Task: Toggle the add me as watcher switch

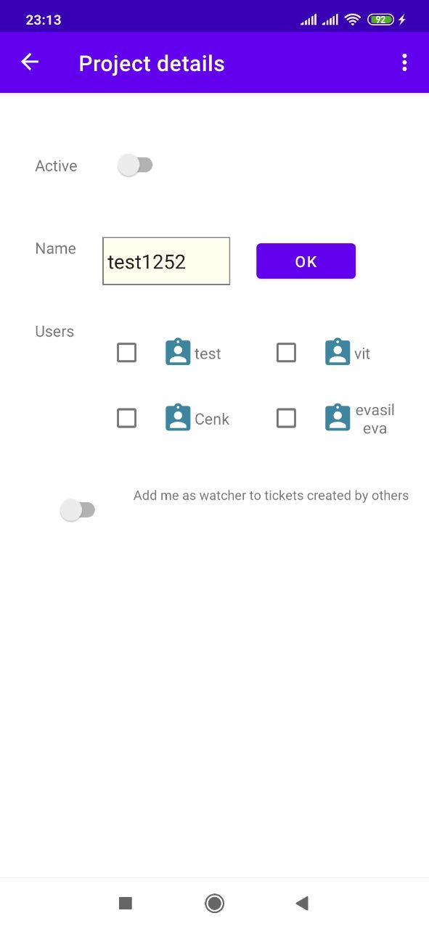Action: [x=78, y=510]
